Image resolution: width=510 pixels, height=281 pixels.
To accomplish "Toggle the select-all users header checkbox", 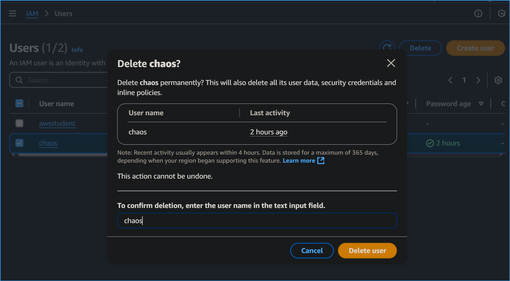I will coord(19,103).
